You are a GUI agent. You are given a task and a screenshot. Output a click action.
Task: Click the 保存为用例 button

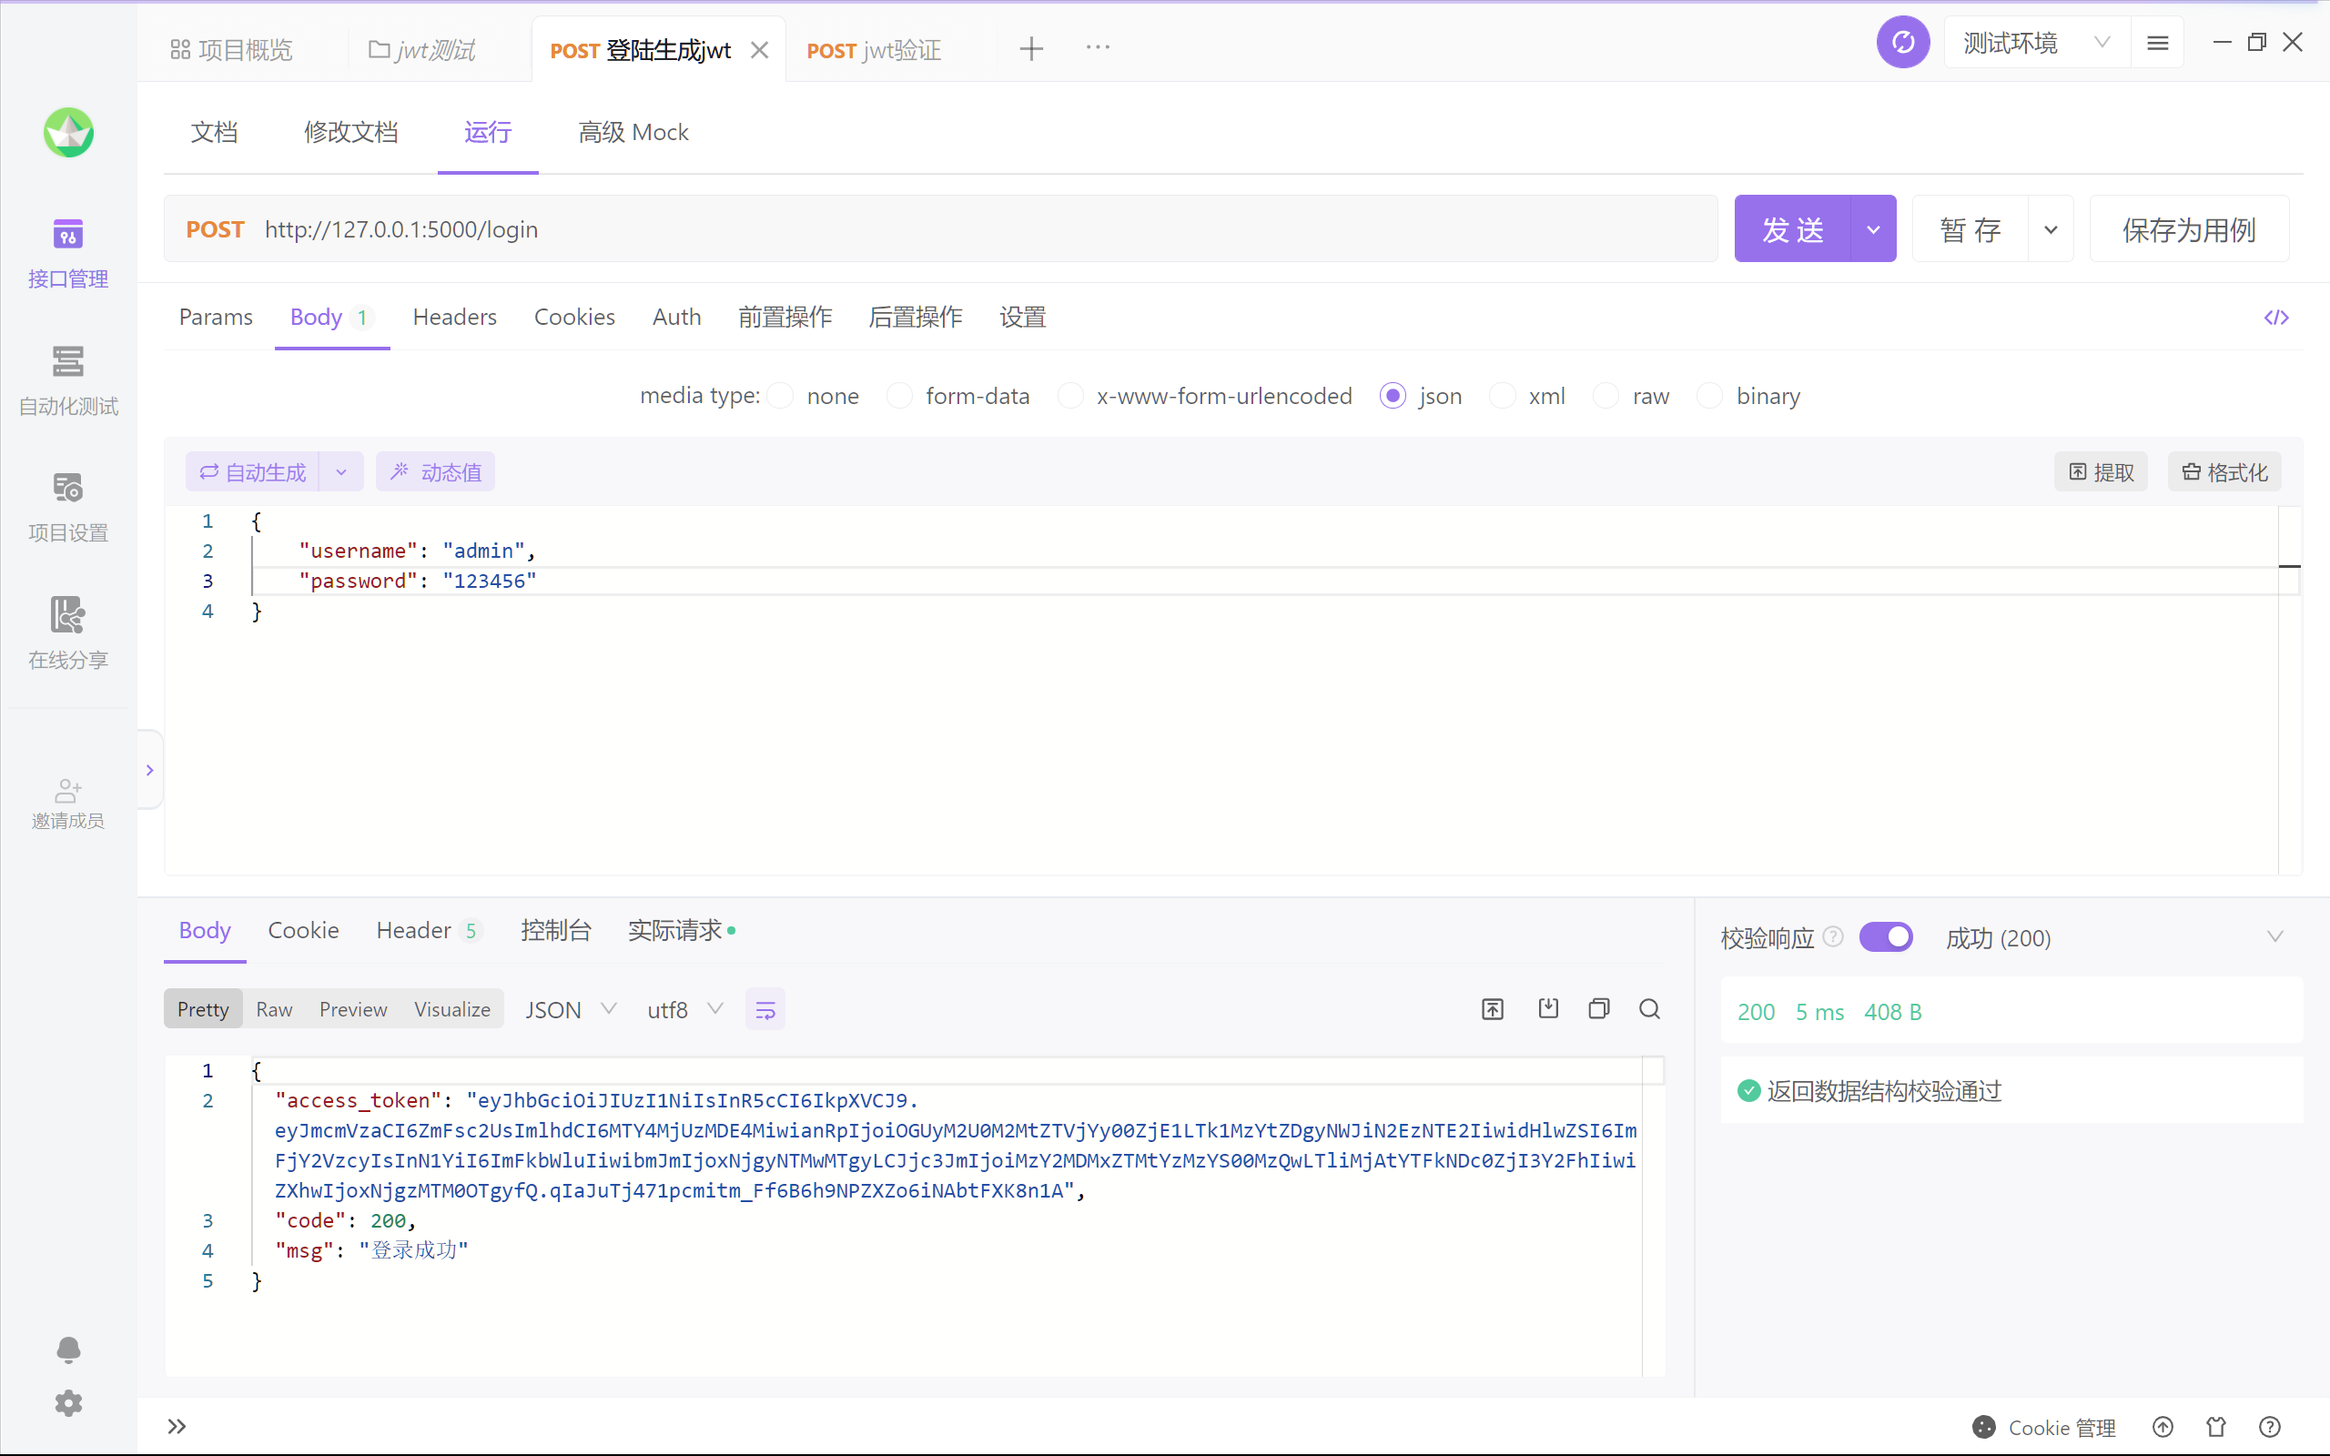[x=2188, y=229]
